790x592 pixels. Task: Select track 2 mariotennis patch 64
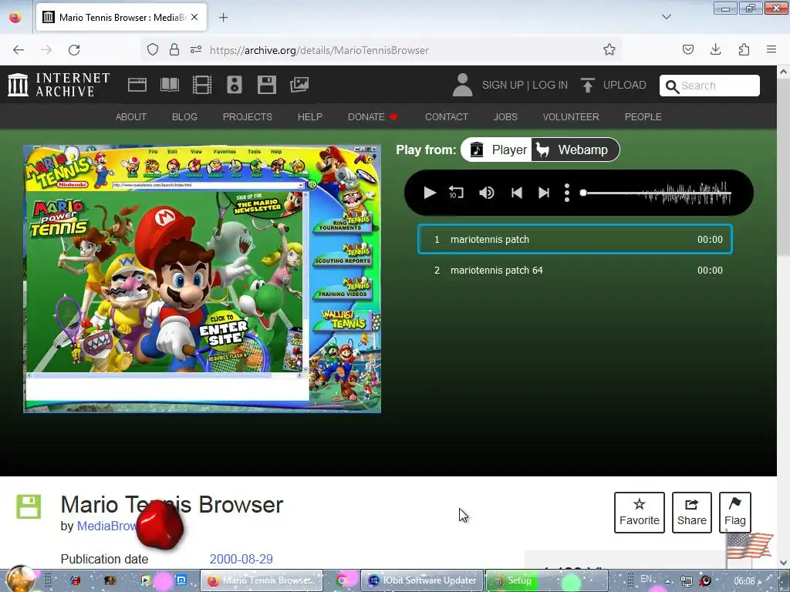coord(575,271)
